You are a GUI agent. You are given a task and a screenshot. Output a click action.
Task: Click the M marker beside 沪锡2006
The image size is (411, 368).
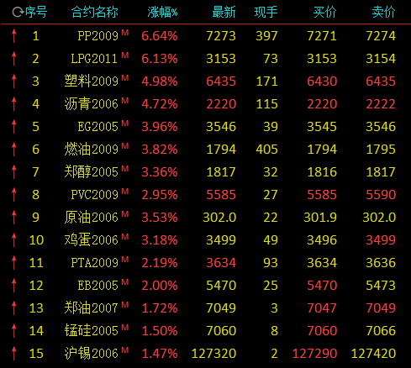[125, 350]
